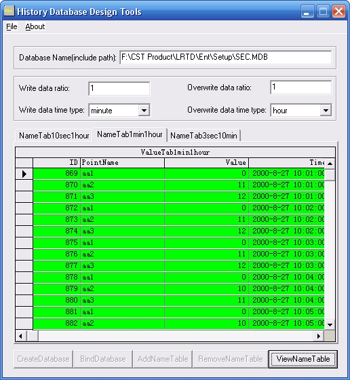Open the File menu
The width and height of the screenshot is (350, 380).
[12, 26]
